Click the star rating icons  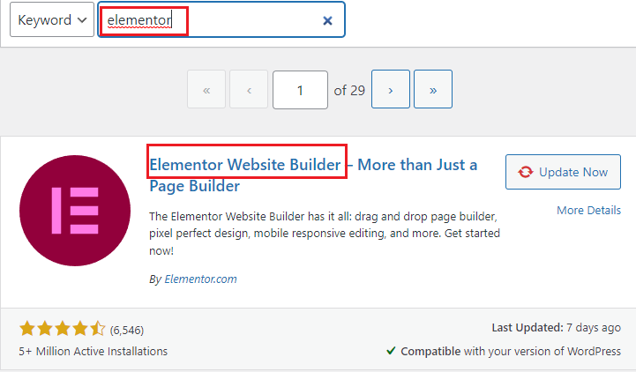62,329
